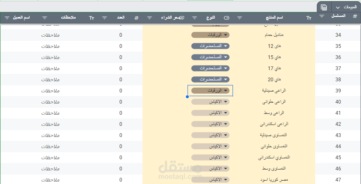Select product cell النمساوي اسكندرانى
361x184 pixels.
tap(274, 157)
